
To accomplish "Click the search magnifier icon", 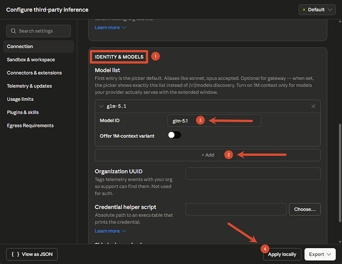I will point(13,31).
